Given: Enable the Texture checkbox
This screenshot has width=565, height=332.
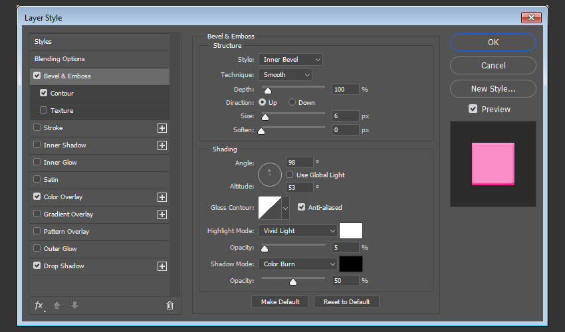Looking at the screenshot, I should click(x=44, y=111).
